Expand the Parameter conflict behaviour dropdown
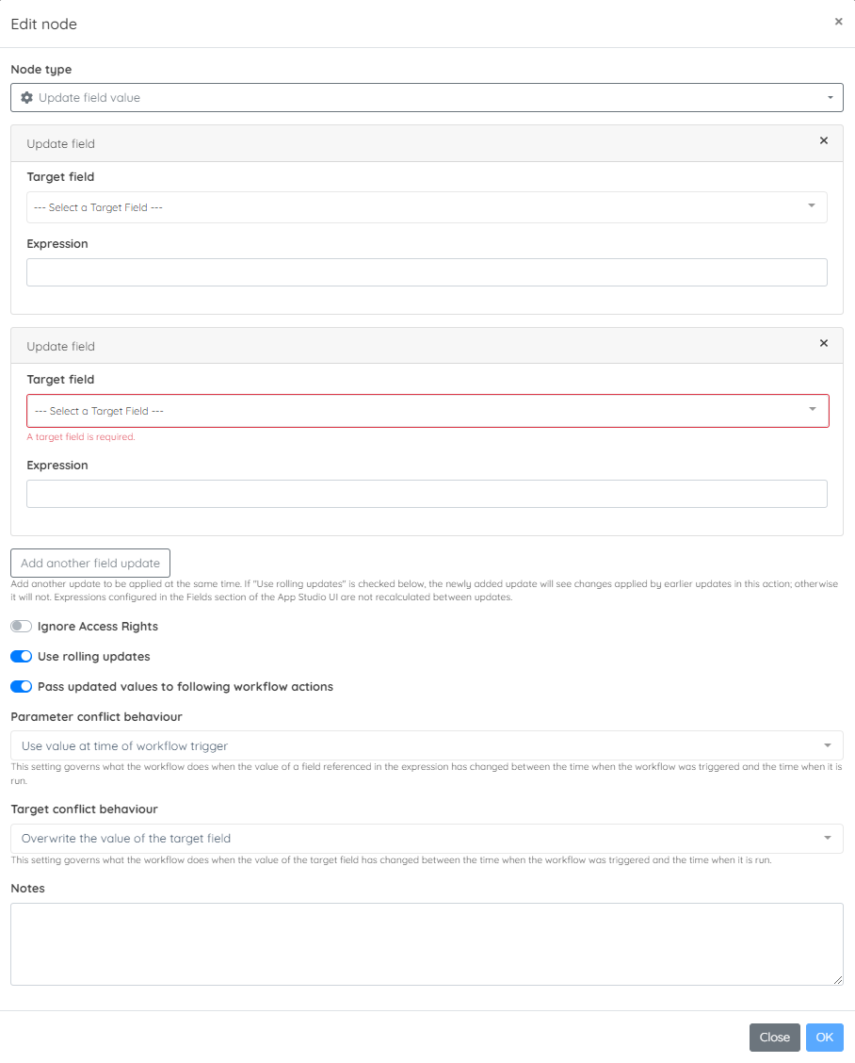This screenshot has width=855, height=1063. 427,745
